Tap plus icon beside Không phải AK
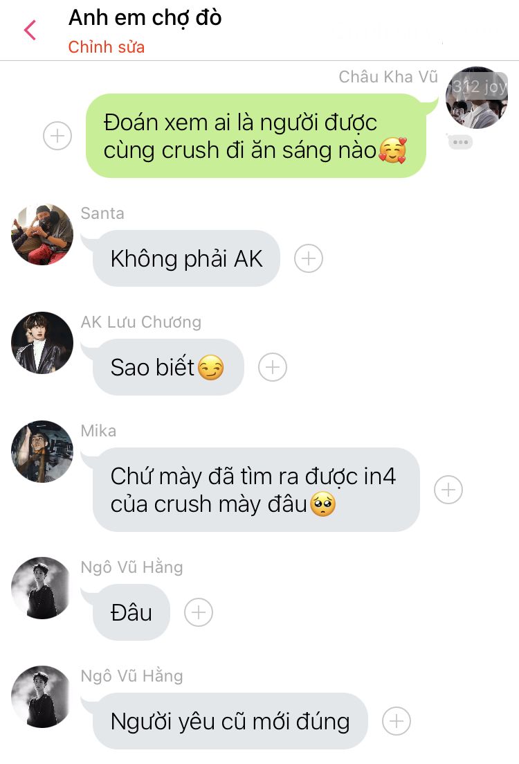The width and height of the screenshot is (519, 764). pos(309,258)
